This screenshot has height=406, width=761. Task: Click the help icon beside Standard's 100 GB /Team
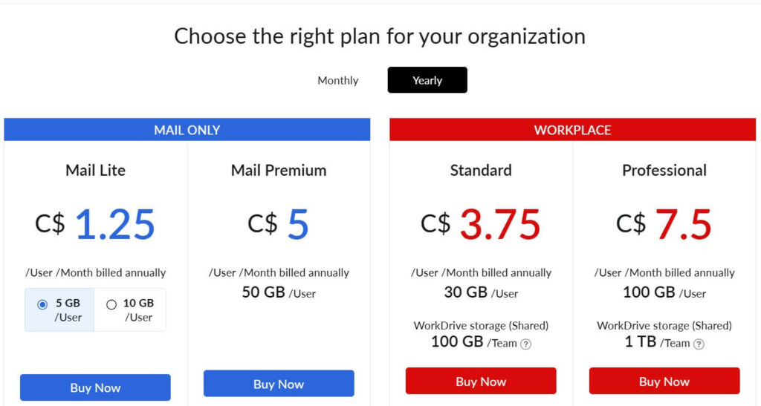click(x=525, y=344)
